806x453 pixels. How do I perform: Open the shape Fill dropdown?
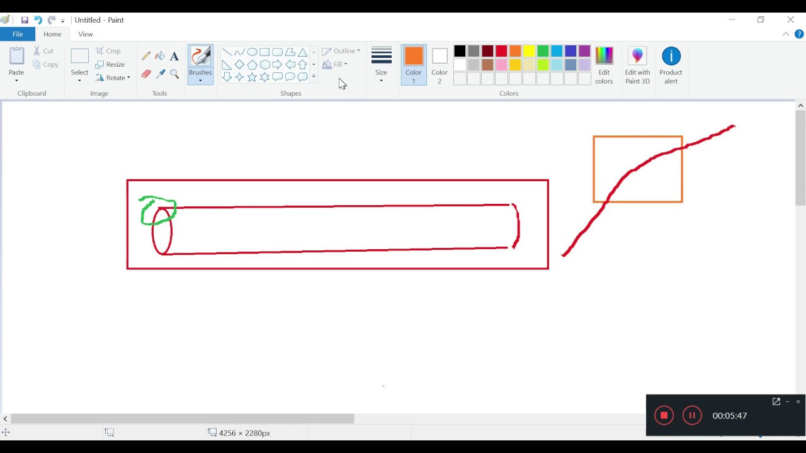[x=335, y=64]
